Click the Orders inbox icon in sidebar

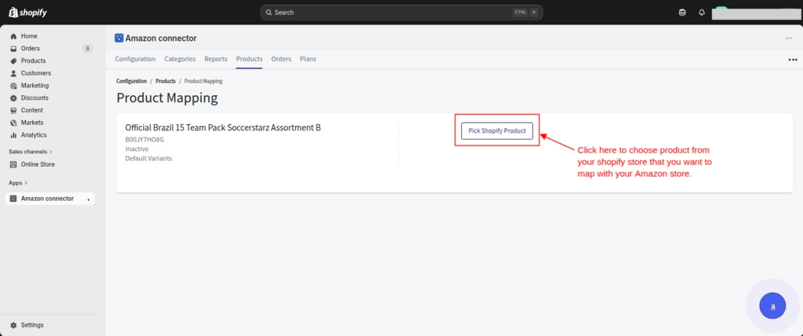(x=14, y=49)
